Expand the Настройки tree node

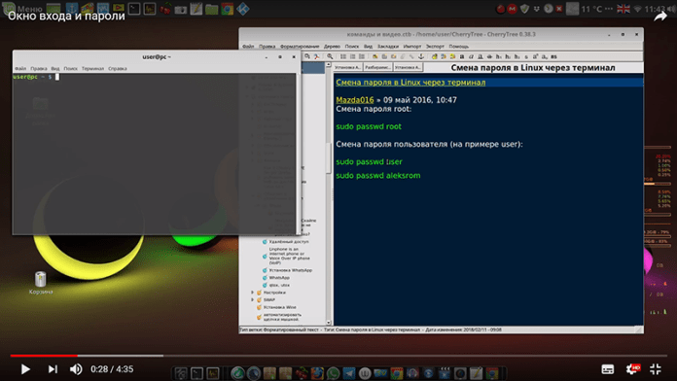point(253,293)
